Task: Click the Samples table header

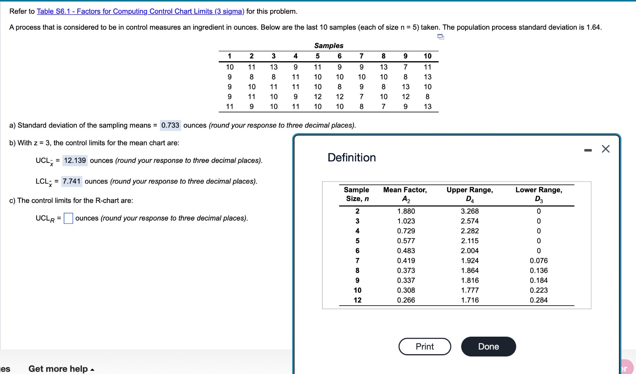Action: [x=329, y=46]
